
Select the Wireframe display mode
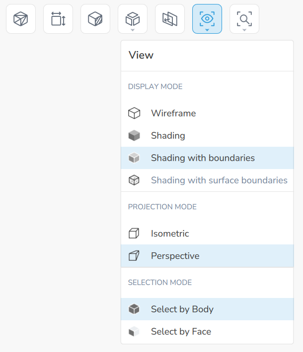[x=173, y=114]
